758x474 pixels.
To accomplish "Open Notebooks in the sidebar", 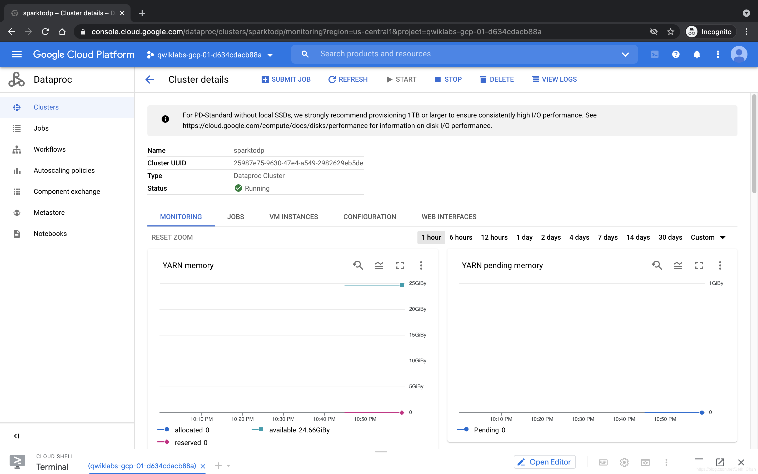I will pos(67,234).
